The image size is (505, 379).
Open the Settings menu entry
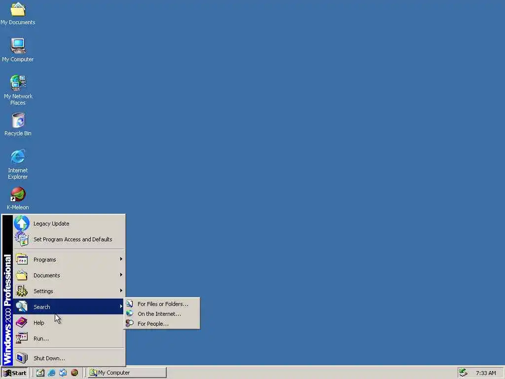point(69,291)
